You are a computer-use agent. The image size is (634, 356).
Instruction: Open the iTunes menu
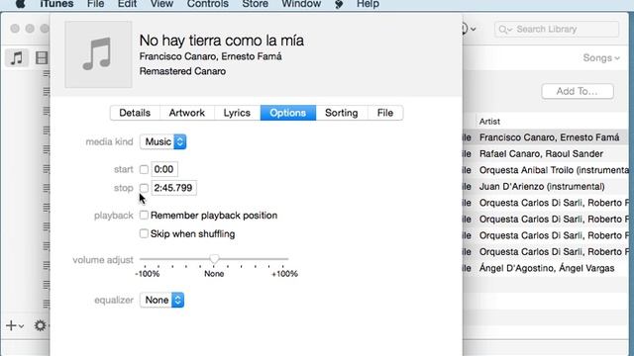(56, 4)
